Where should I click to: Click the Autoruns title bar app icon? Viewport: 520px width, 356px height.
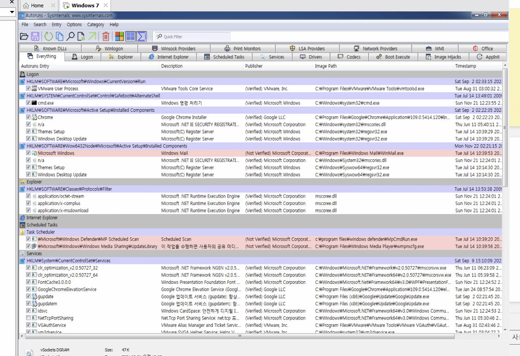(x=21, y=15)
